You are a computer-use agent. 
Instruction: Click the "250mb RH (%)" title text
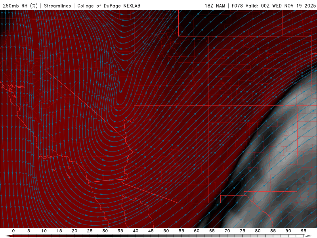(x=20, y=6)
